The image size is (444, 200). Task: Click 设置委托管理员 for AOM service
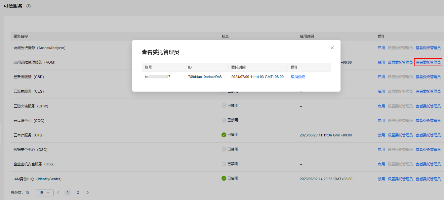tap(400, 62)
